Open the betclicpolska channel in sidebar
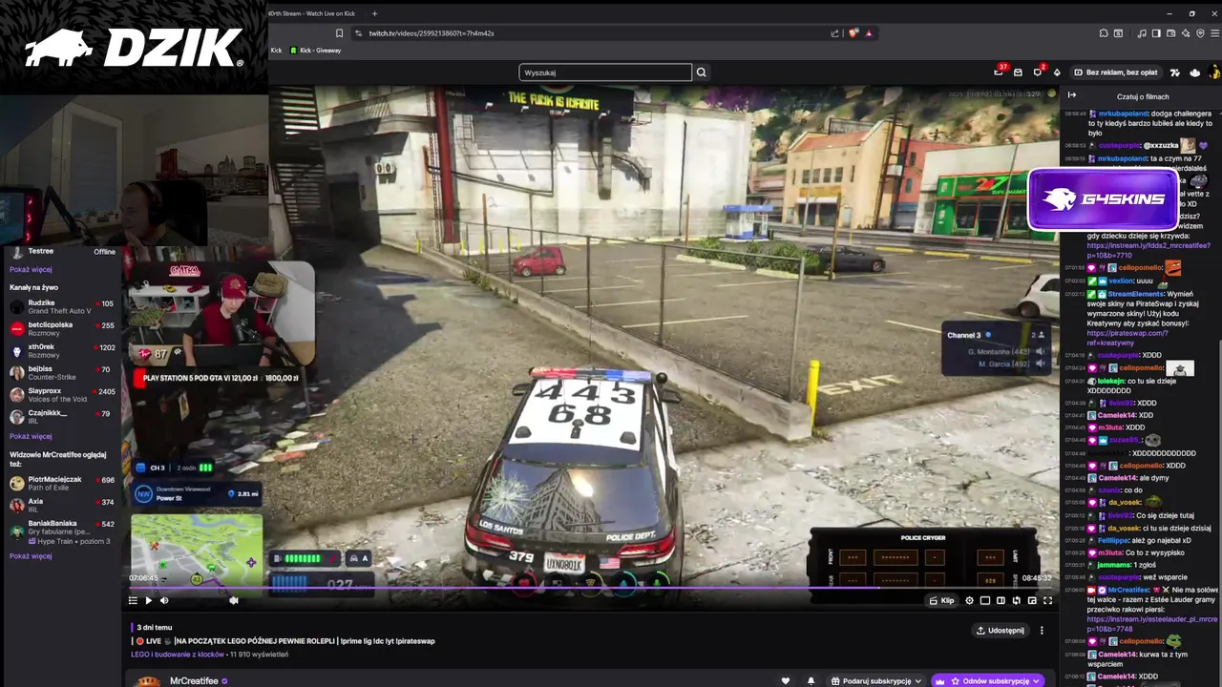1222x687 pixels. tap(62, 329)
